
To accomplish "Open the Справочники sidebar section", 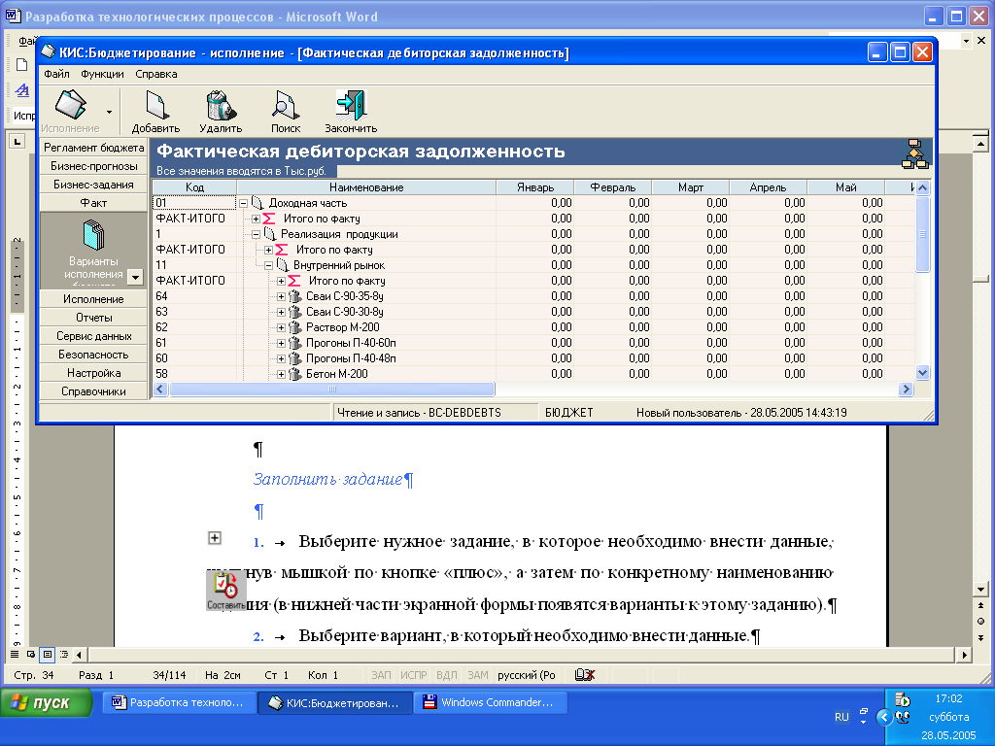I will click(93, 391).
